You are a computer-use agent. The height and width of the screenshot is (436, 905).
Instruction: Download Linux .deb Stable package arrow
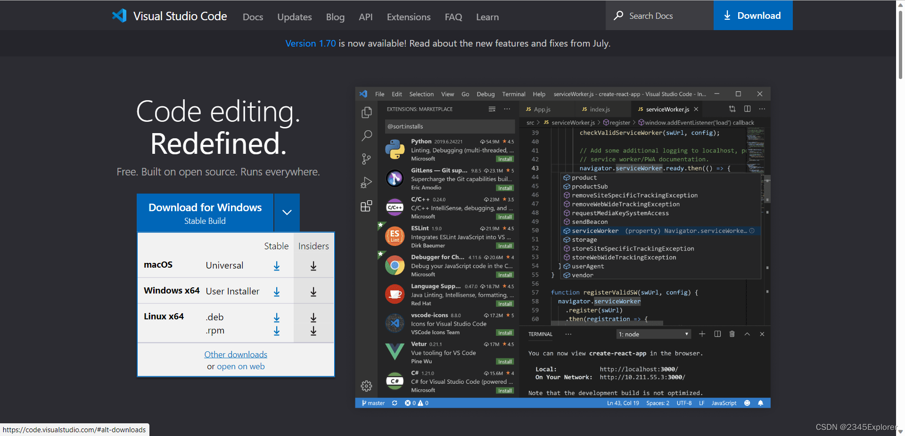click(277, 318)
